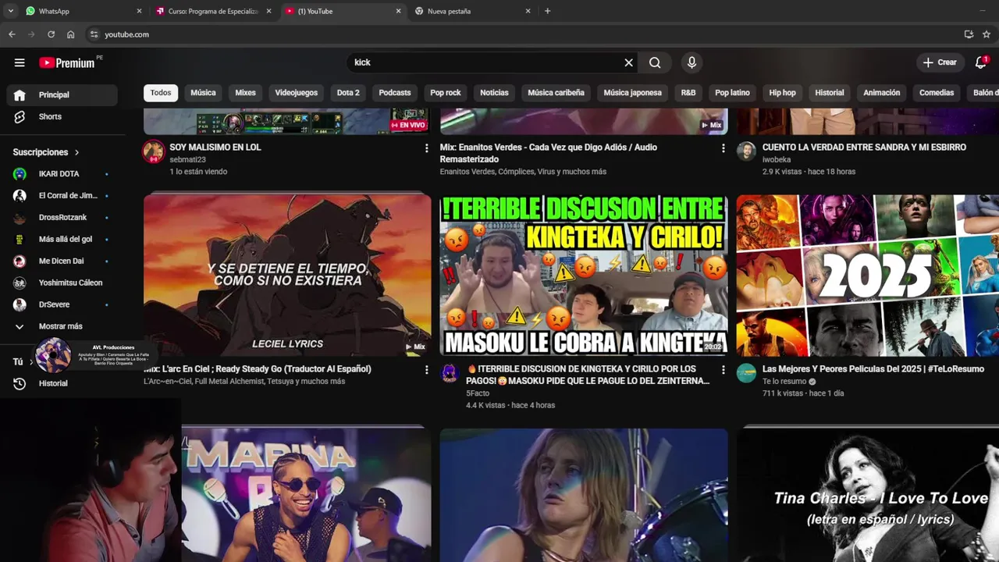Click Te lo resumo channel avatar

747,373
